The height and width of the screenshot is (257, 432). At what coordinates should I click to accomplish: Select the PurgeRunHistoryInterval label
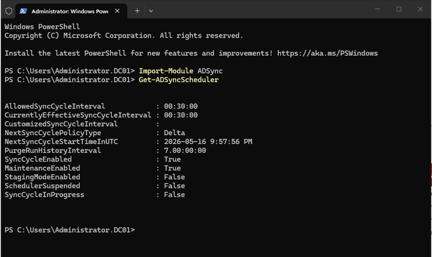point(53,150)
